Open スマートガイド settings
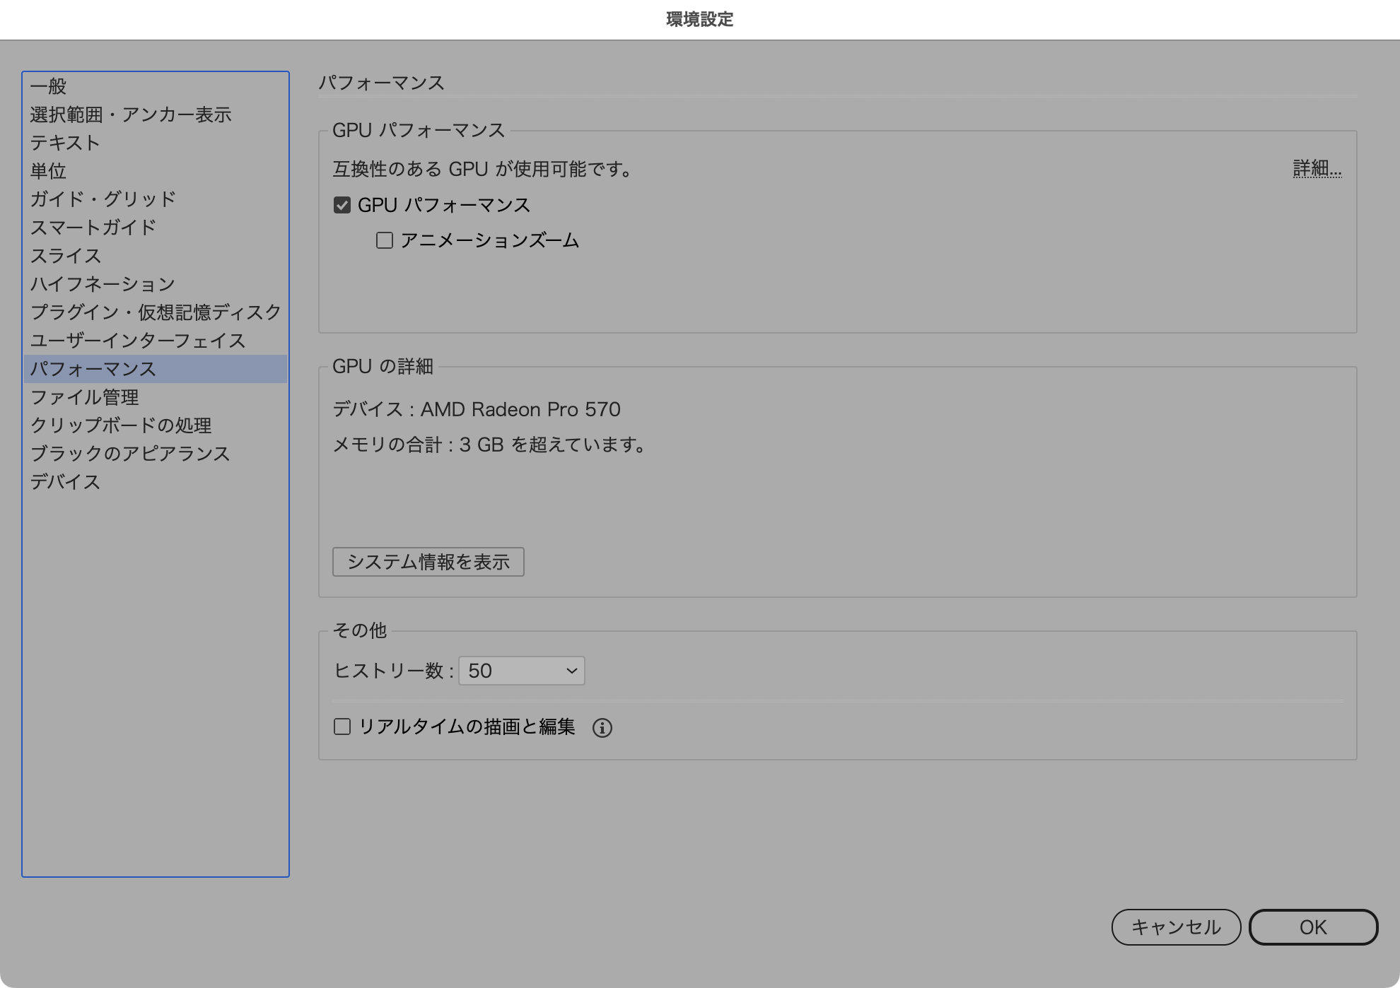The width and height of the screenshot is (1400, 988). click(x=93, y=228)
